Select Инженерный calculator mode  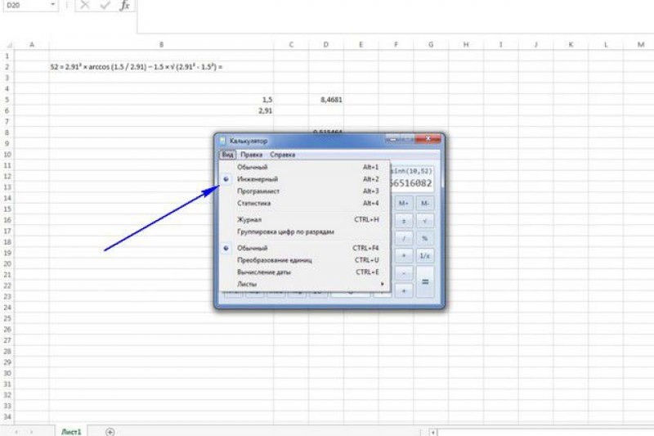coord(304,179)
